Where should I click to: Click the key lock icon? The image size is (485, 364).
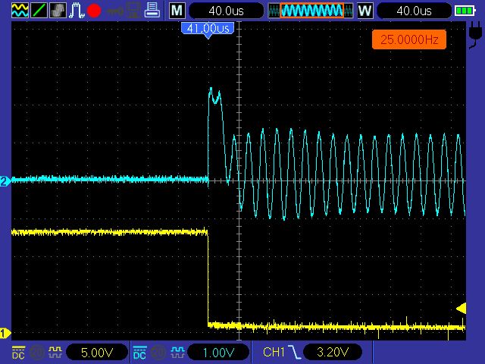[115, 11]
